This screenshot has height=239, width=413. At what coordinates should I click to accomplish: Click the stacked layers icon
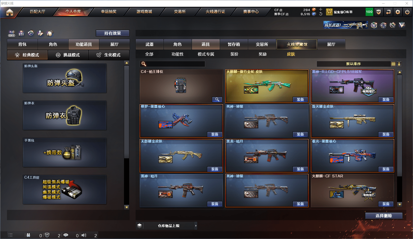click(x=139, y=226)
